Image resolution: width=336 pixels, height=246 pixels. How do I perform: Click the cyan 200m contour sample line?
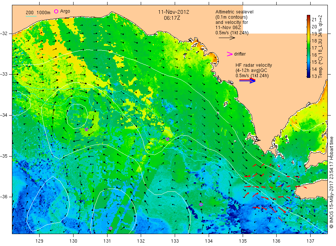[x=31, y=16]
